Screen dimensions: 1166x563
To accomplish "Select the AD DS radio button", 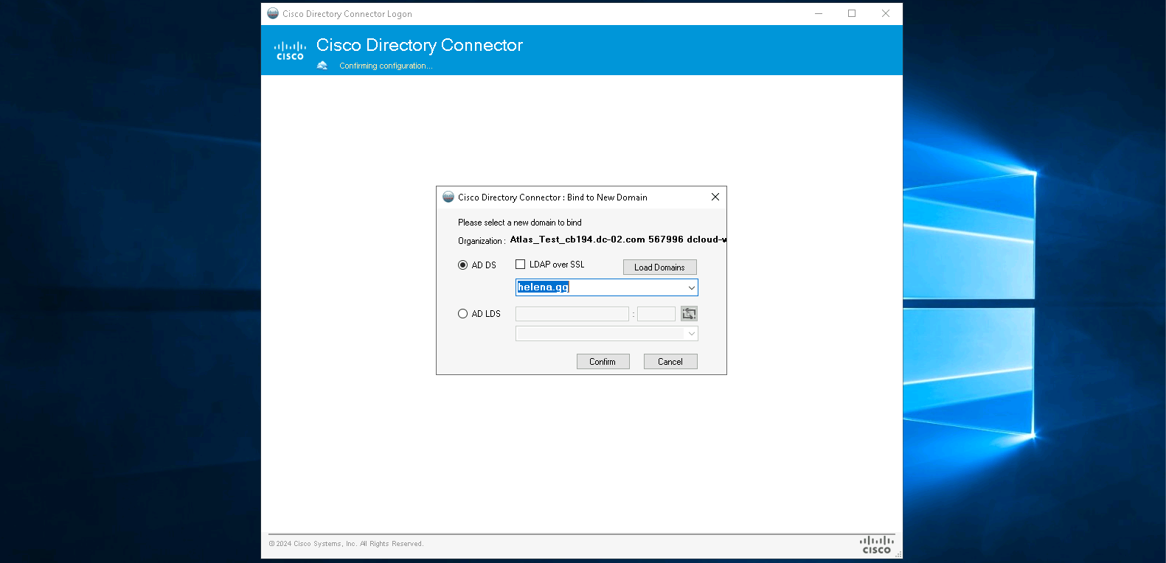I will pyautogui.click(x=463, y=265).
